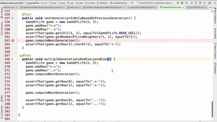Open the Maven Projects tool window
The image size is (217, 122).
(215, 51)
